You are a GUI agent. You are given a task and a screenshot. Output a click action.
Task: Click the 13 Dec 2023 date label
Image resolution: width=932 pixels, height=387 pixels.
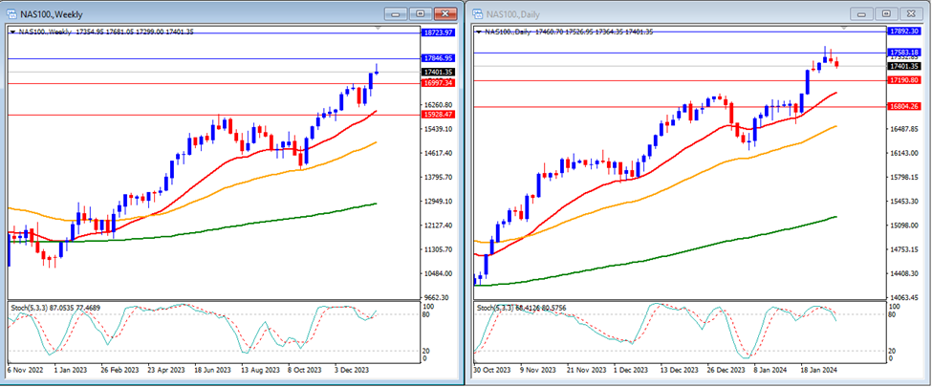682,370
